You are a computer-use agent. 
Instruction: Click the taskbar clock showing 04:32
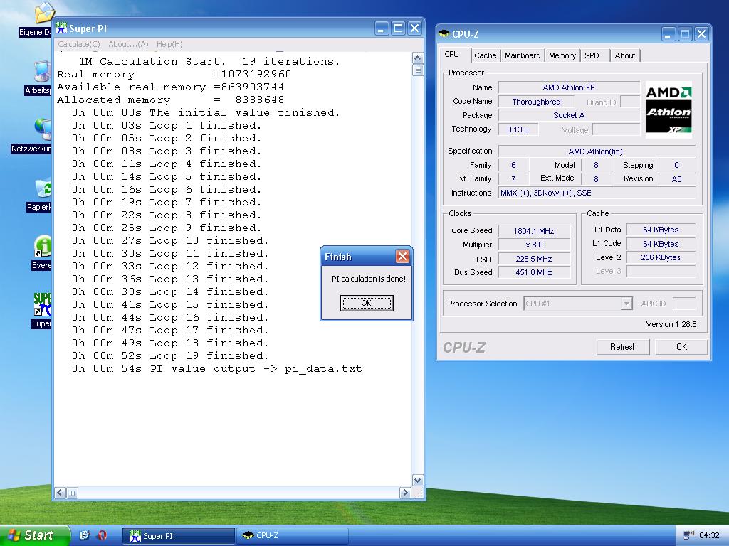click(x=709, y=535)
